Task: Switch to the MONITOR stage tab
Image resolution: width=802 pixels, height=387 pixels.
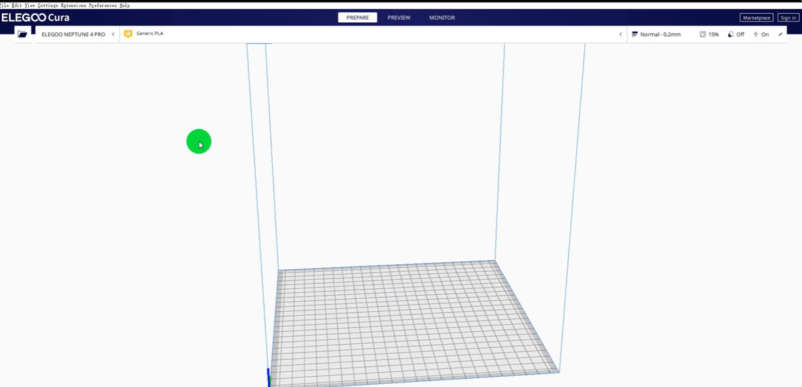Action: coord(442,18)
